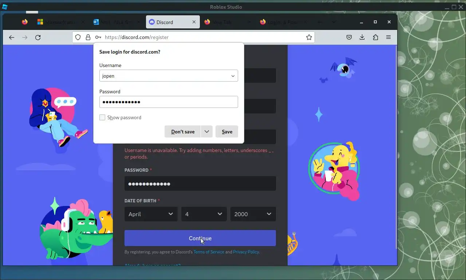Image resolution: width=466 pixels, height=280 pixels.
Task: Bookmark this page with the star icon
Action: [309, 37]
